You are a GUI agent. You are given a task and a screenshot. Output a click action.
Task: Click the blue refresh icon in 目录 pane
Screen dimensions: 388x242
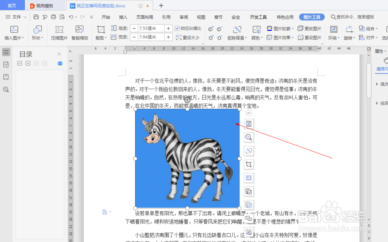tap(60, 64)
